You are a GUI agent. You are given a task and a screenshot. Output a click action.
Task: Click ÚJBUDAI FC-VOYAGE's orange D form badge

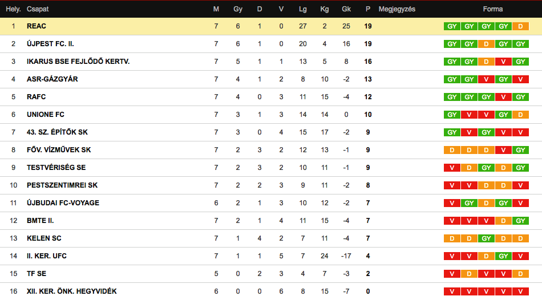pos(486,203)
